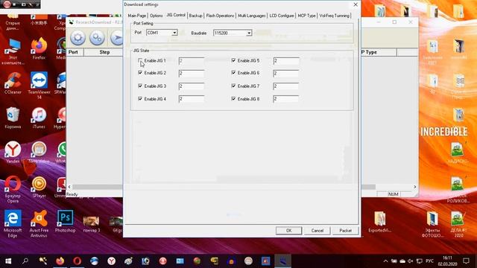
Task: Open Photoshop desktop shortcut
Action: [65, 222]
